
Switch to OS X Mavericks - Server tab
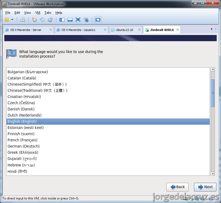pyautogui.click(x=29, y=30)
